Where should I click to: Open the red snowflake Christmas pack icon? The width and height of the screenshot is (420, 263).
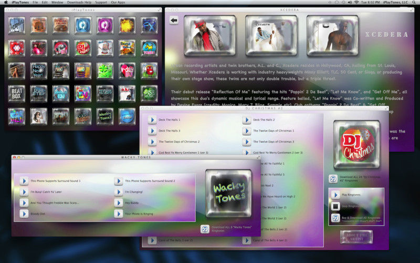point(17,48)
